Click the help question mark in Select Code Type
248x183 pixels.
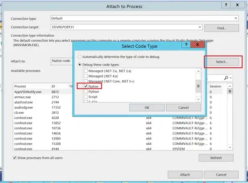[186, 44]
